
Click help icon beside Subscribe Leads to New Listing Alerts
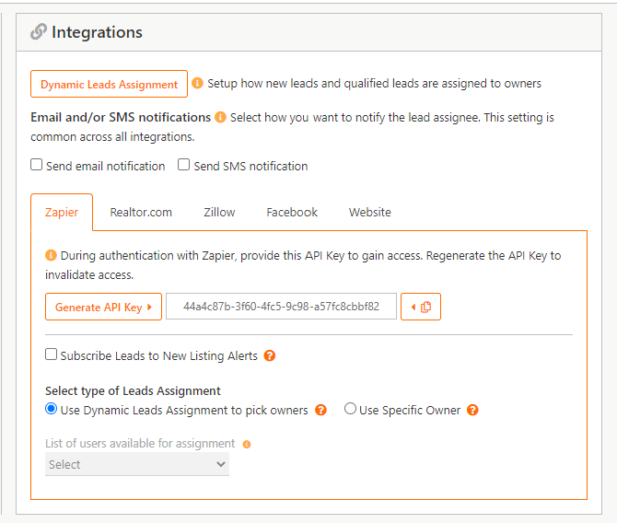[x=270, y=355]
